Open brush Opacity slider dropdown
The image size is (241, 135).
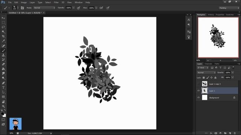pyautogui.click(x=73, y=8)
